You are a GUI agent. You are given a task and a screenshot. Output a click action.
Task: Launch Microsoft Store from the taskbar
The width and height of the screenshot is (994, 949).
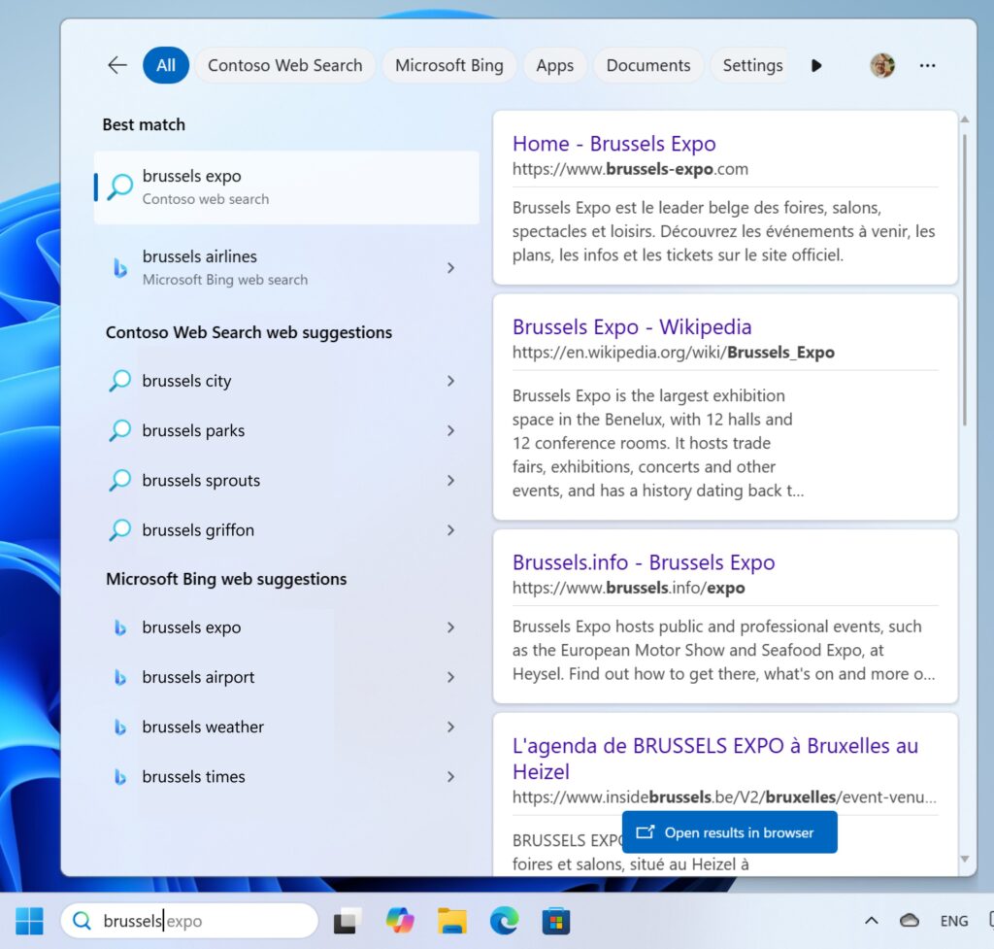point(555,920)
